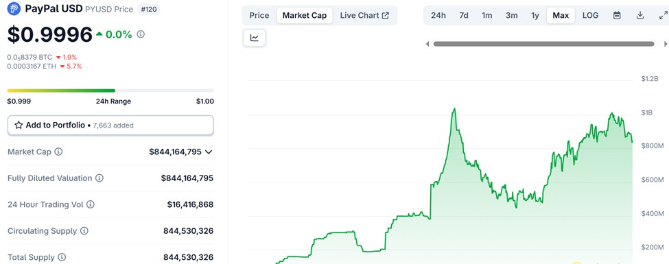Toggle LOG scale on the chart
The width and height of the screenshot is (669, 264).
[x=591, y=15]
